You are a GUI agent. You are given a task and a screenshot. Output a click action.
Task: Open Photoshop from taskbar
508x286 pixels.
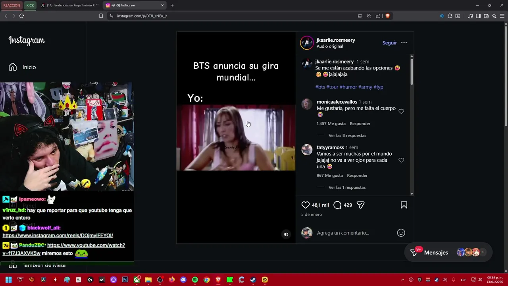125,280
